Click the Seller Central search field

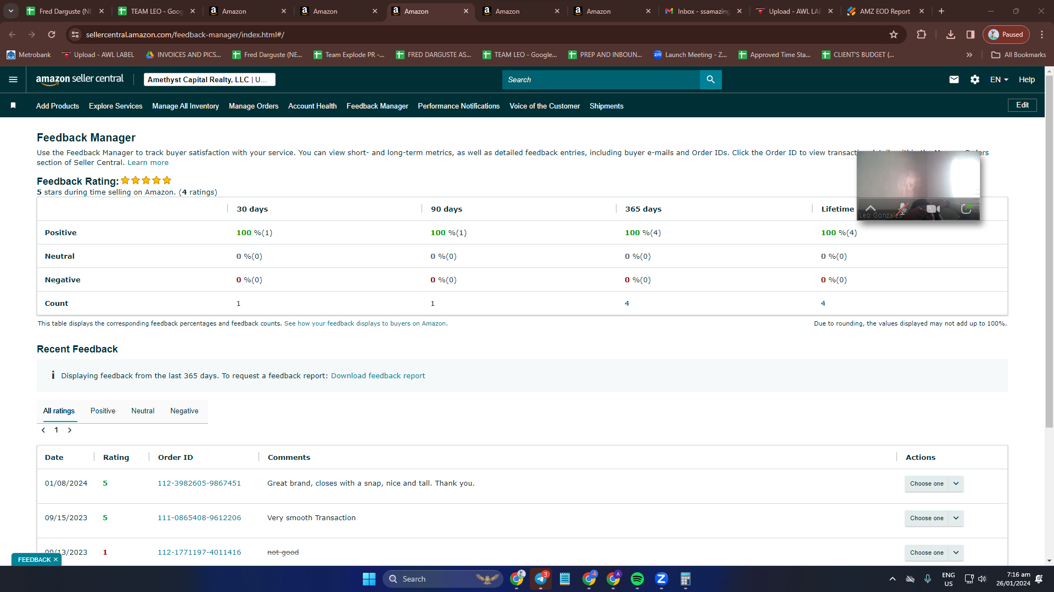point(601,79)
